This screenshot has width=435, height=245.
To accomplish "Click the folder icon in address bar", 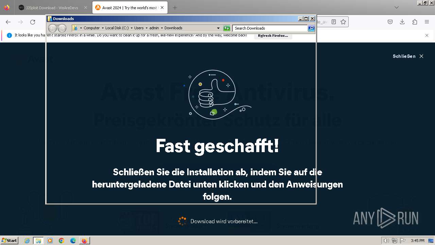I will (75, 28).
